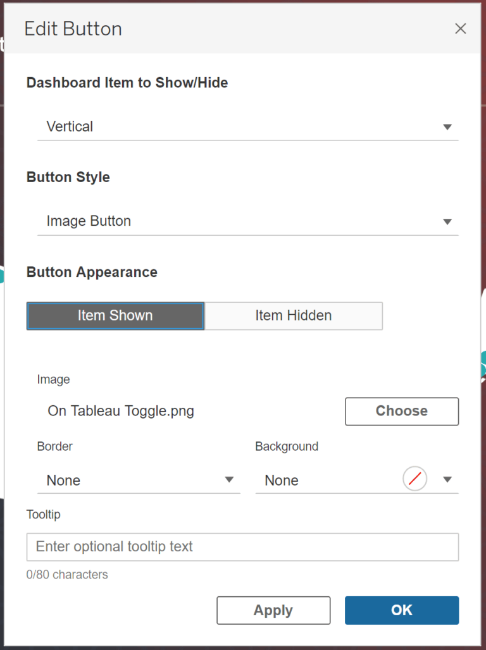
Task: Click the Background dropdown arrow icon
Action: click(x=447, y=479)
